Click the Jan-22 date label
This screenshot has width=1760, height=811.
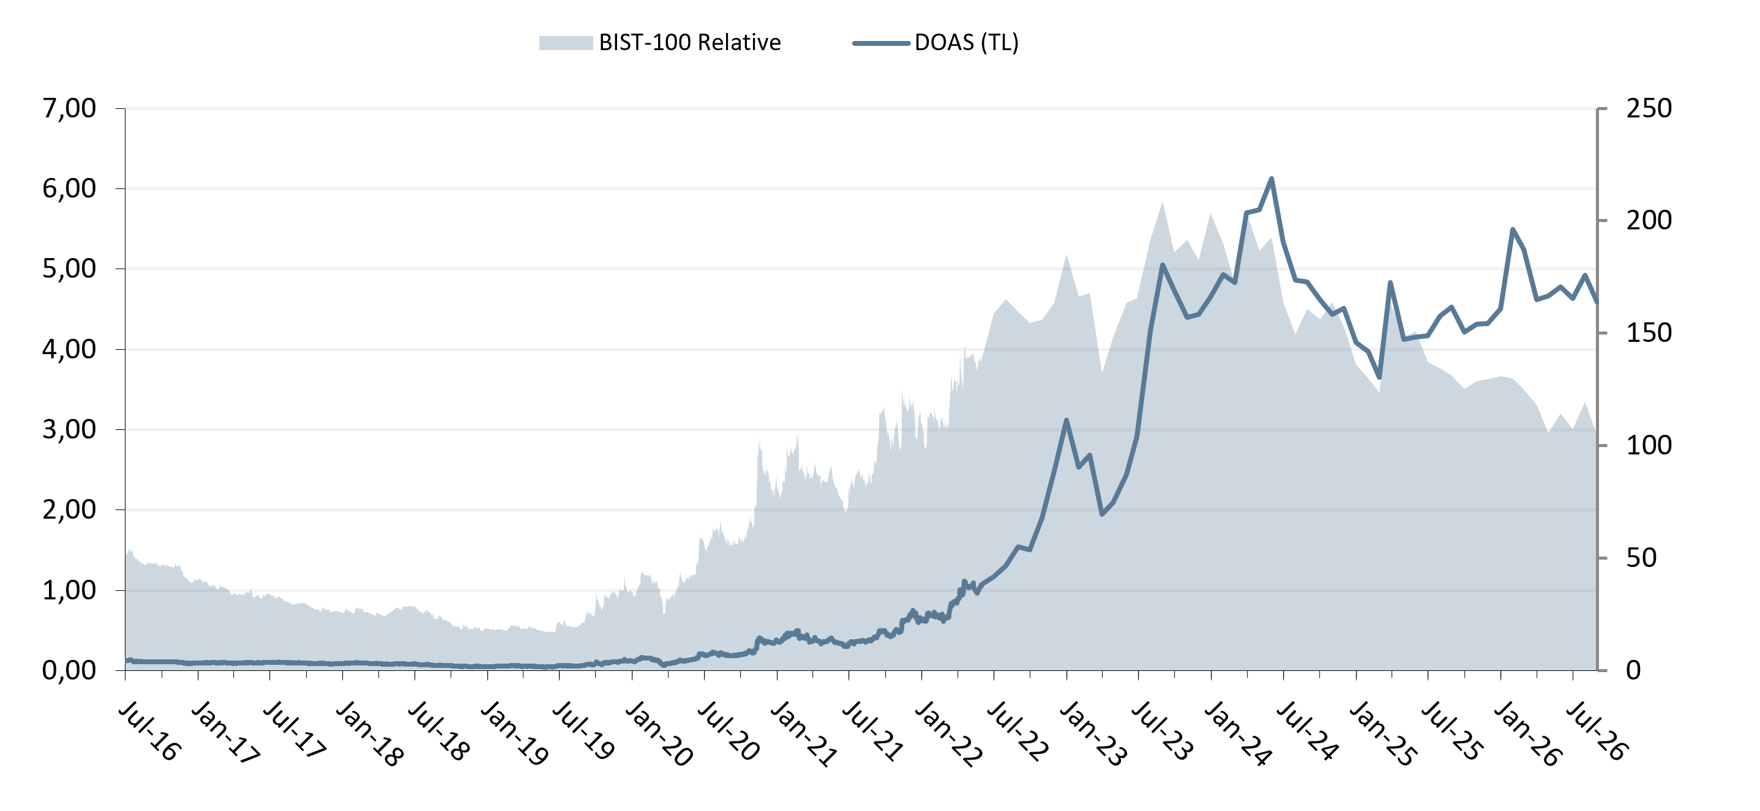click(x=949, y=734)
